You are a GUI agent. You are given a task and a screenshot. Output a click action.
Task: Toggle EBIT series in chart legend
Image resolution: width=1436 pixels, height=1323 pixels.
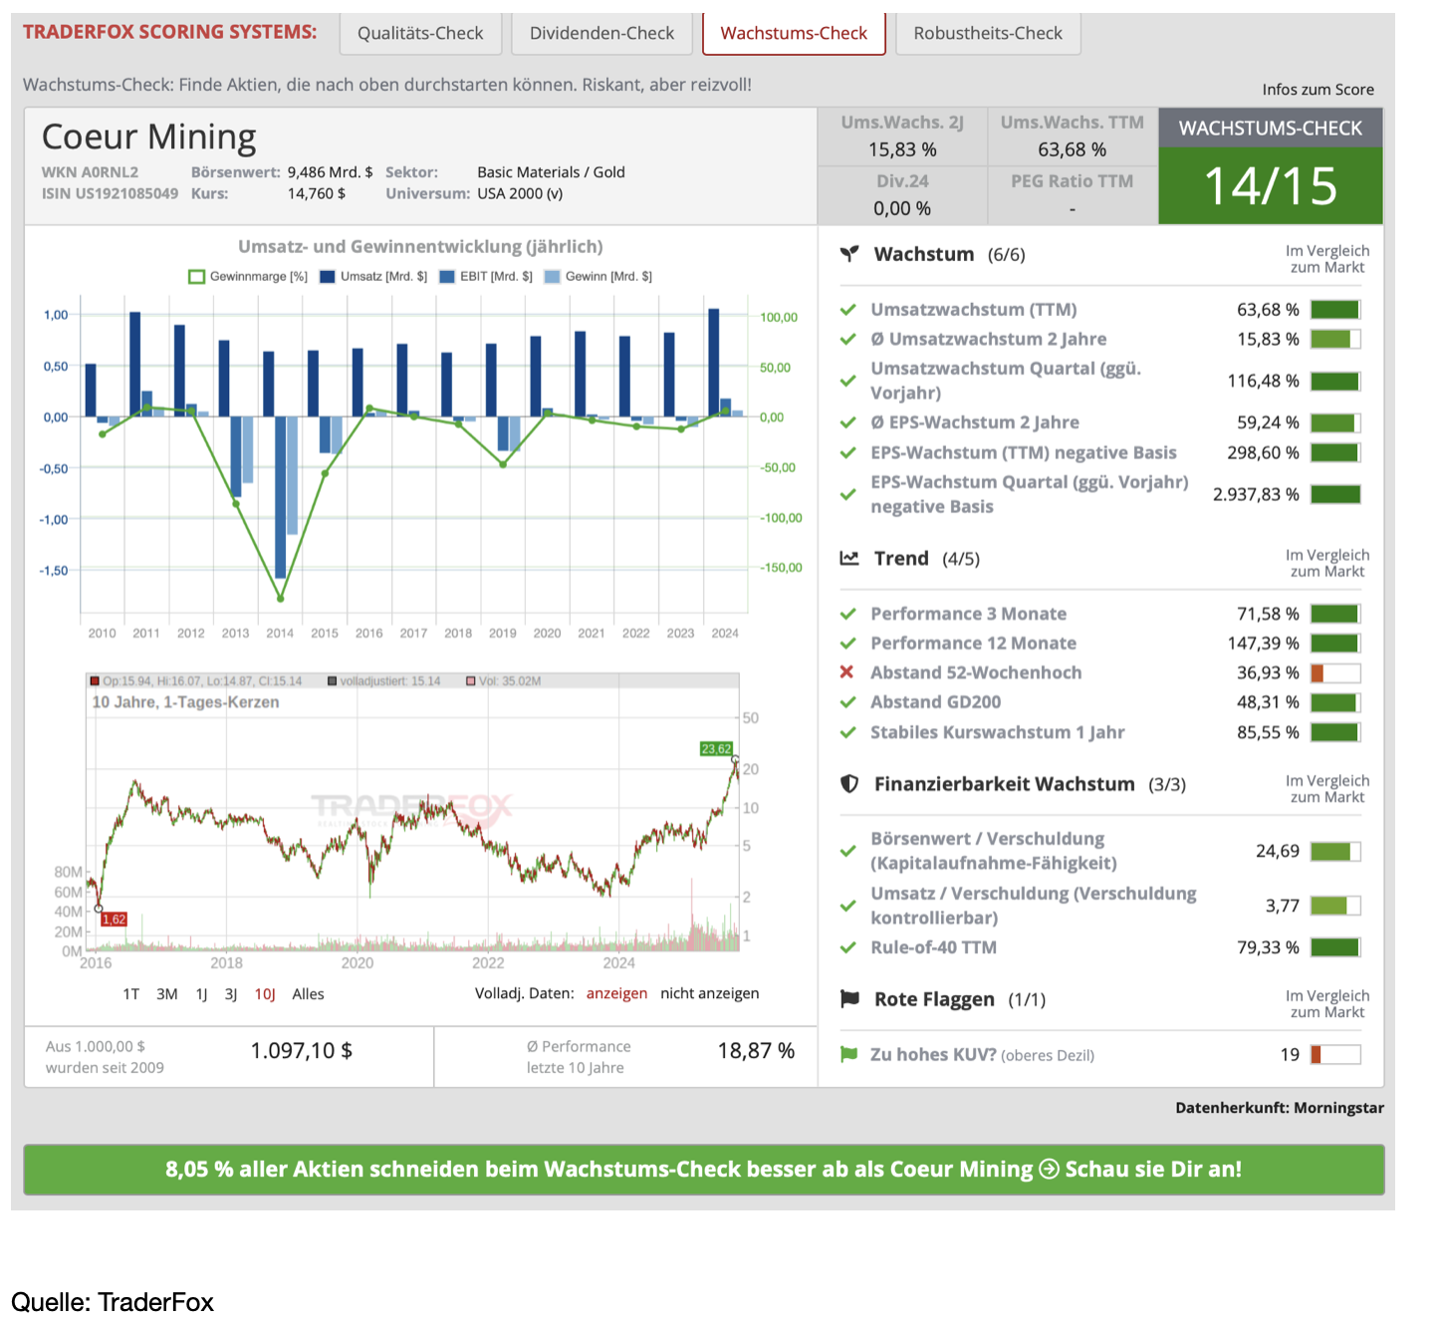[447, 277]
